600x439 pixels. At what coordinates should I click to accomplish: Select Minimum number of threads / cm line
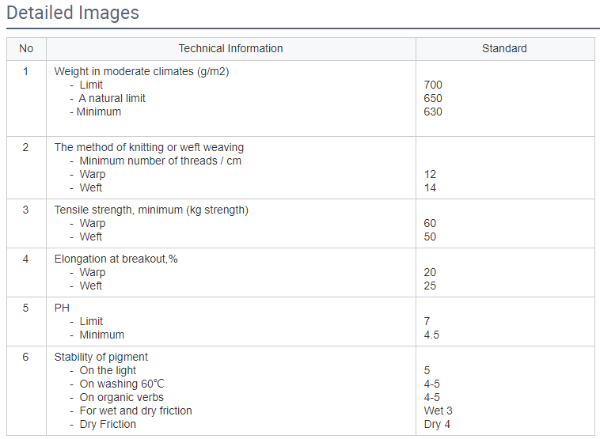click(160, 161)
